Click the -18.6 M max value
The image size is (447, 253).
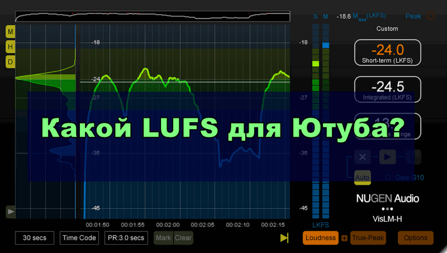(x=344, y=16)
